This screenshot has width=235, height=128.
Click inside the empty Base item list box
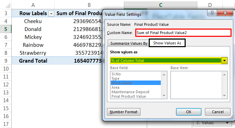196,85
